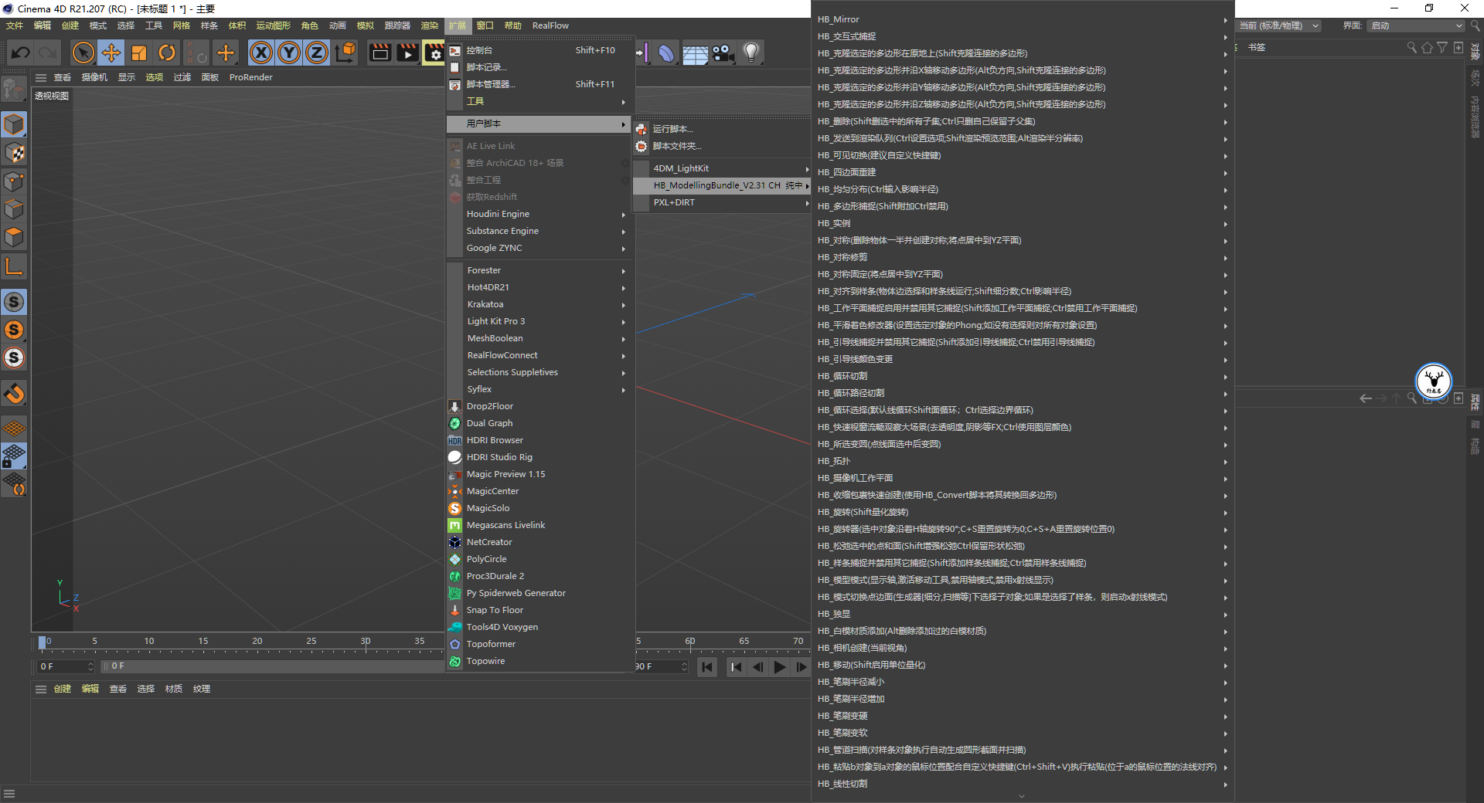Viewport: 1484px width, 803px height.
Task: Toggle orange Solo S icon
Action: pyautogui.click(x=14, y=330)
